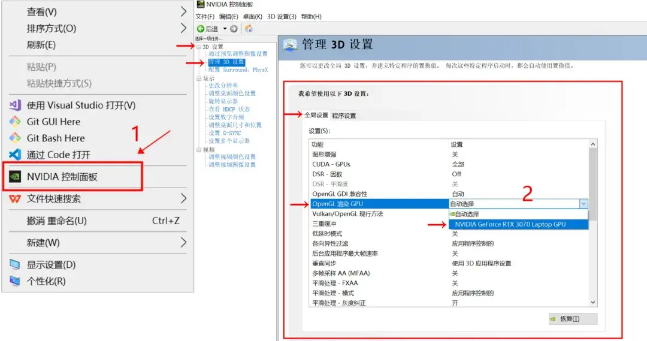Viewport: 647px width, 341px height.
Task: Open the 新建 (New) submenu
Action: [98, 243]
